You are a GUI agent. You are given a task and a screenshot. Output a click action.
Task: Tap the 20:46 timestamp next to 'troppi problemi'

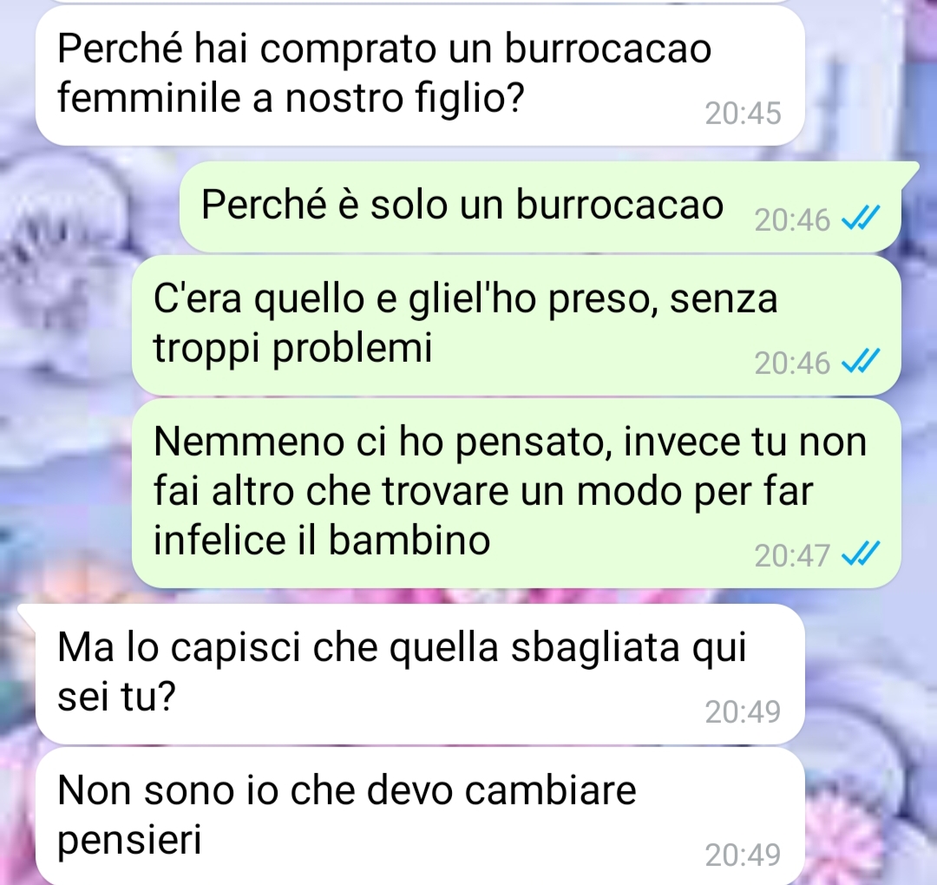792,362
